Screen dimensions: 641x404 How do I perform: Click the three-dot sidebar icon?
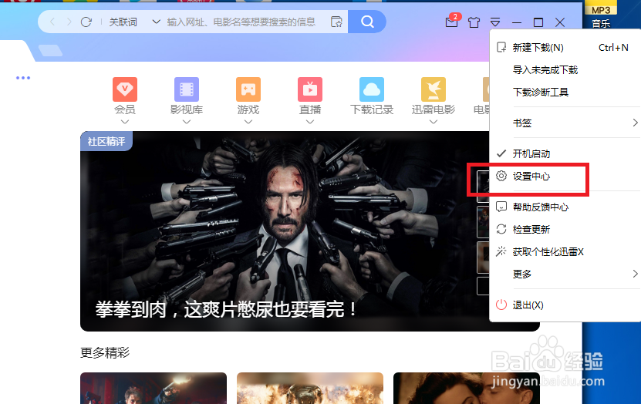pyautogui.click(x=23, y=78)
